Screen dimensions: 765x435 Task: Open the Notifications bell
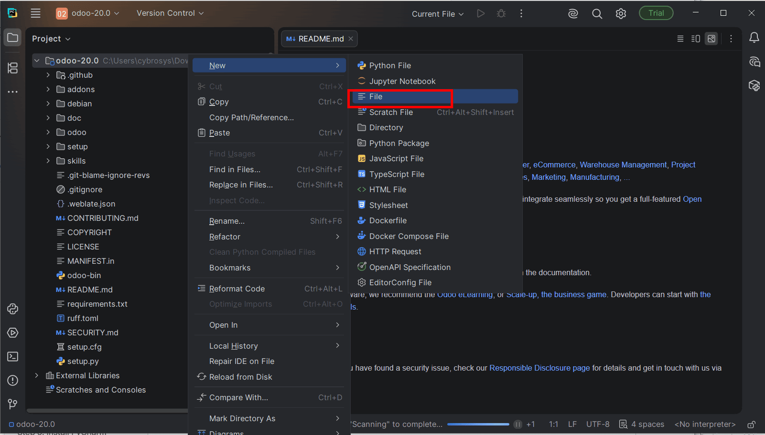pos(754,38)
